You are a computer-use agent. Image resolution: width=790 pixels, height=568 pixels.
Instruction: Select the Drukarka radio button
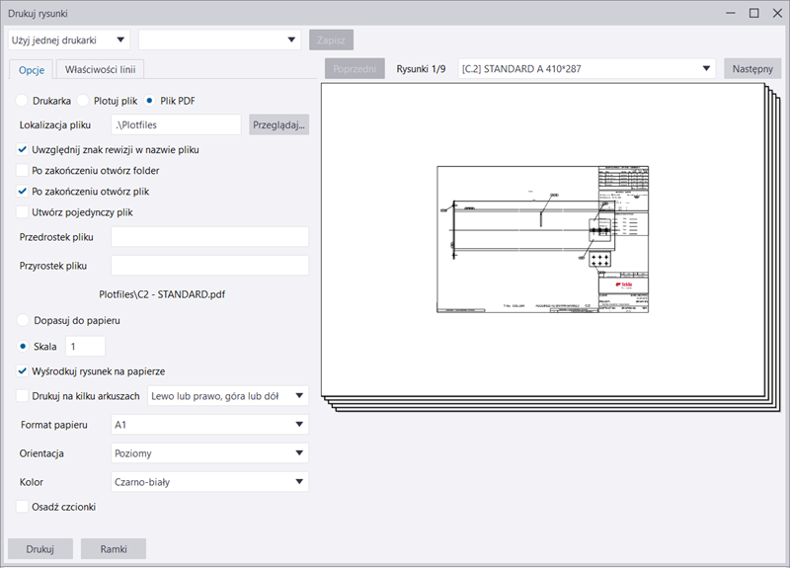(24, 101)
